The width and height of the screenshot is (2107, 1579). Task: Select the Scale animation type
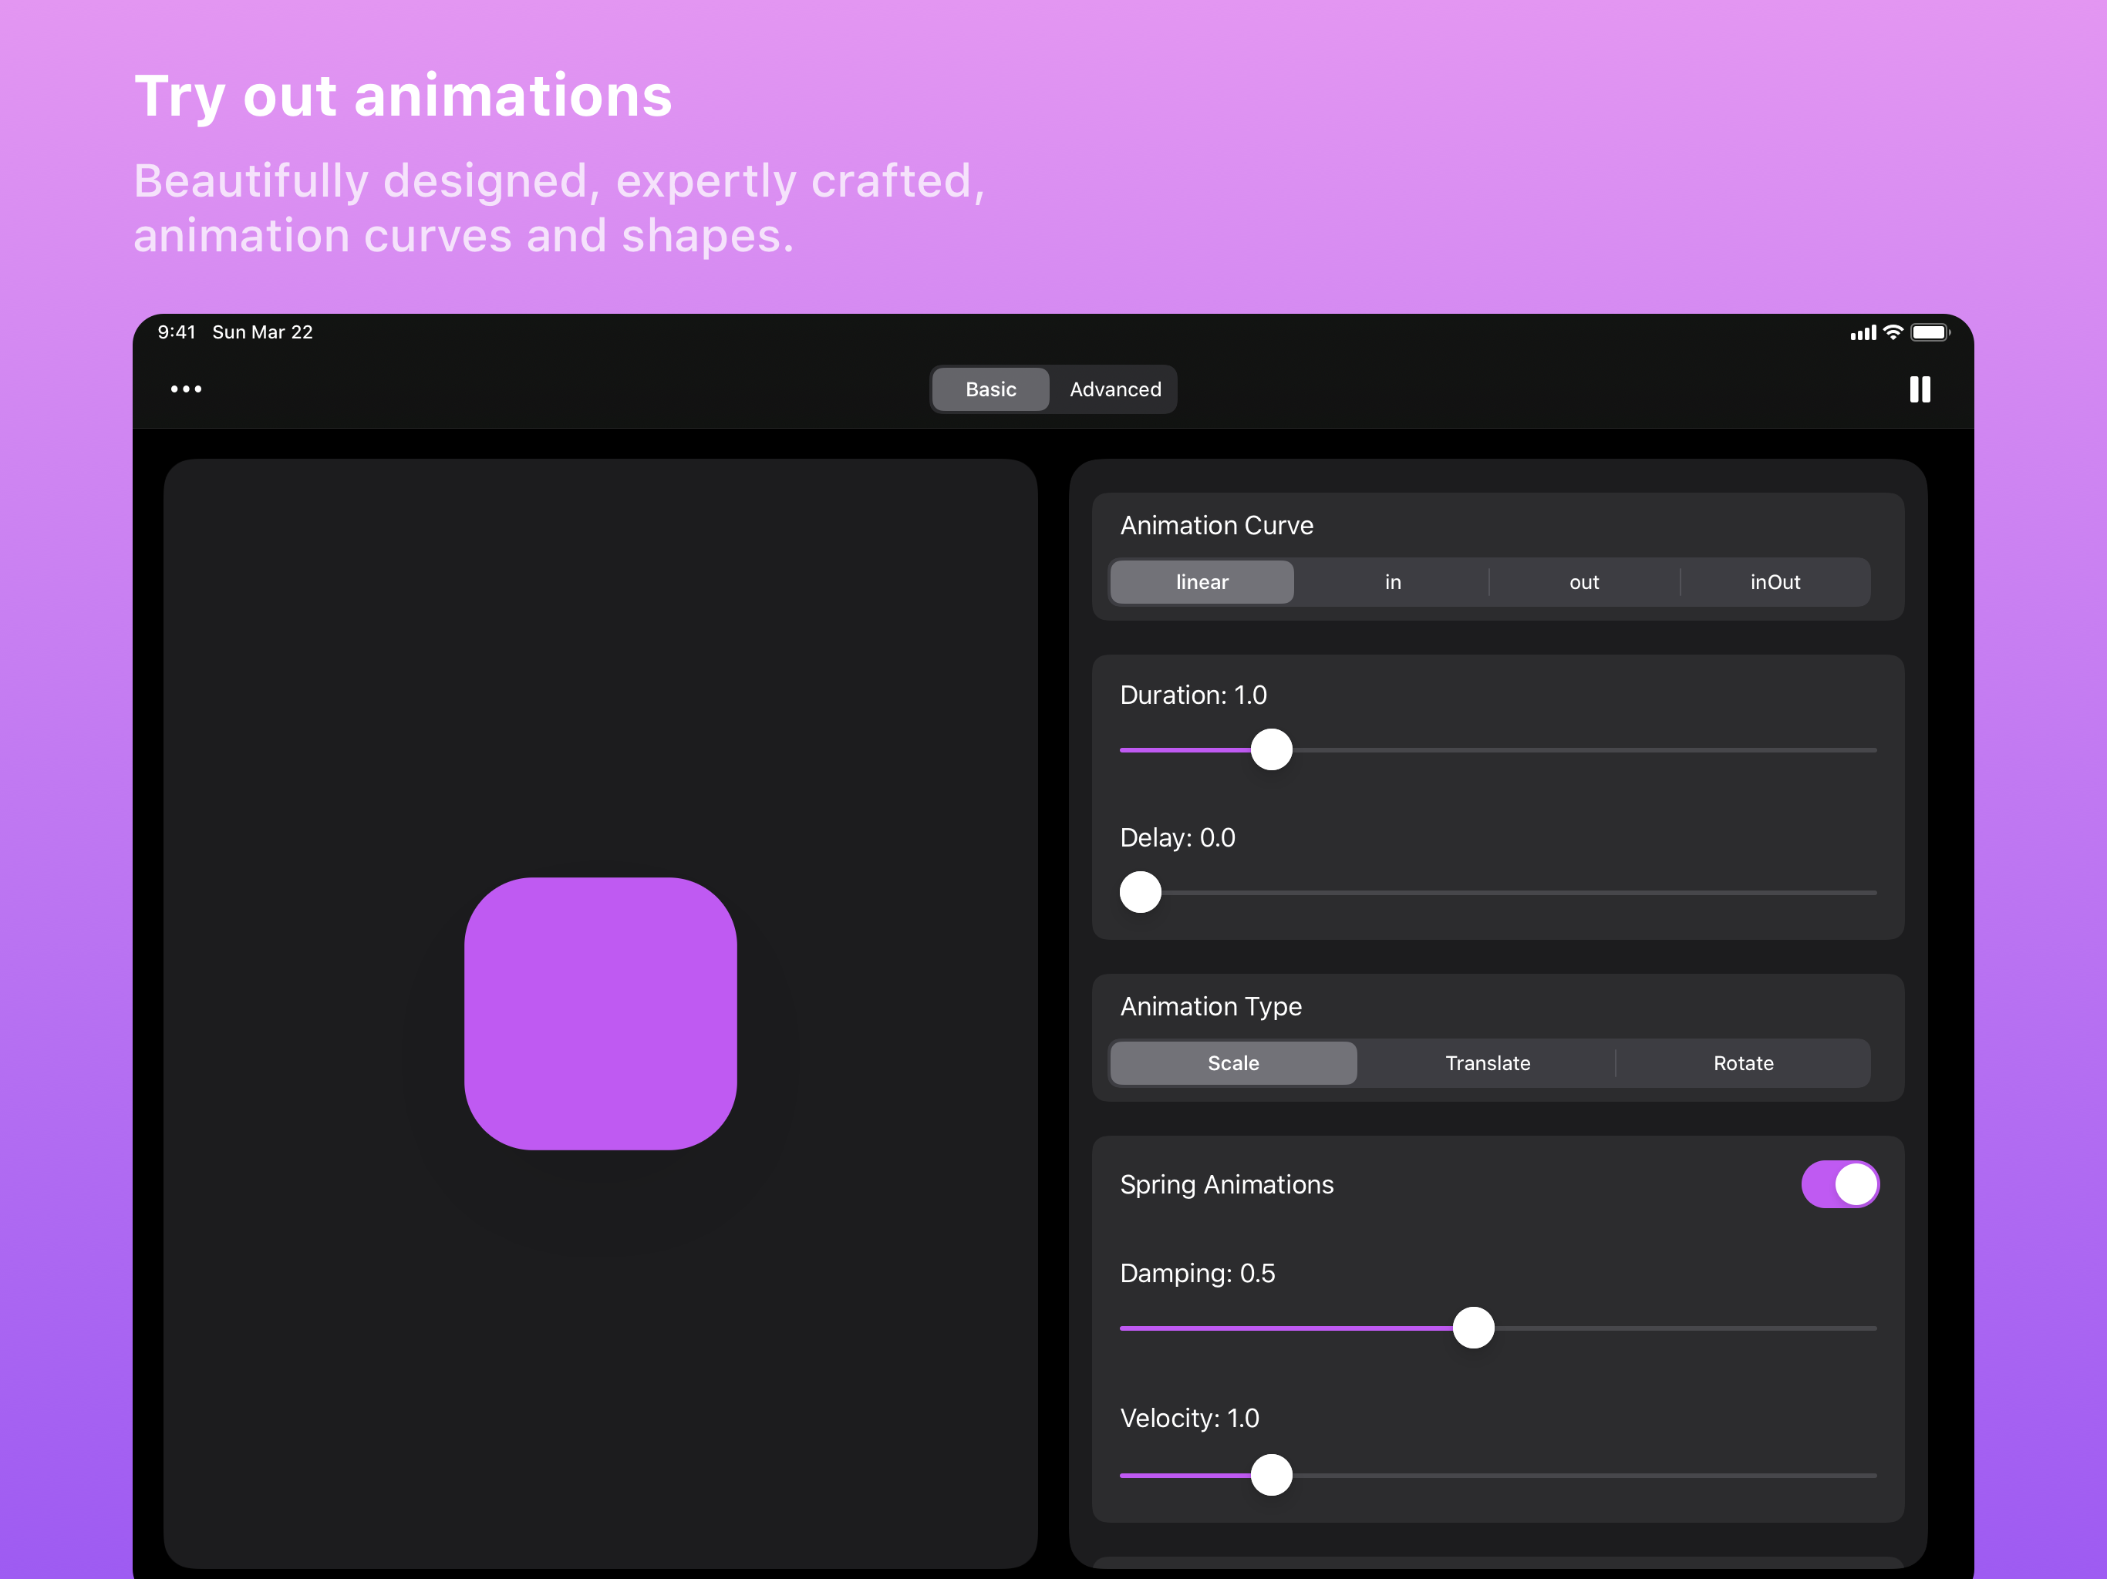[x=1232, y=1063]
